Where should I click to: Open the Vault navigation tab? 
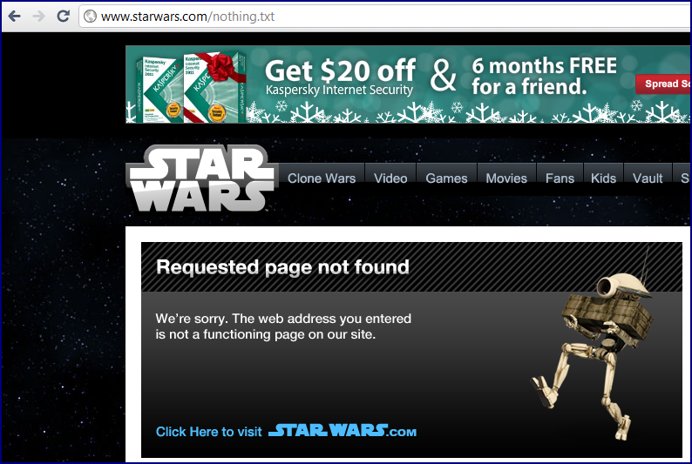pyautogui.click(x=648, y=178)
